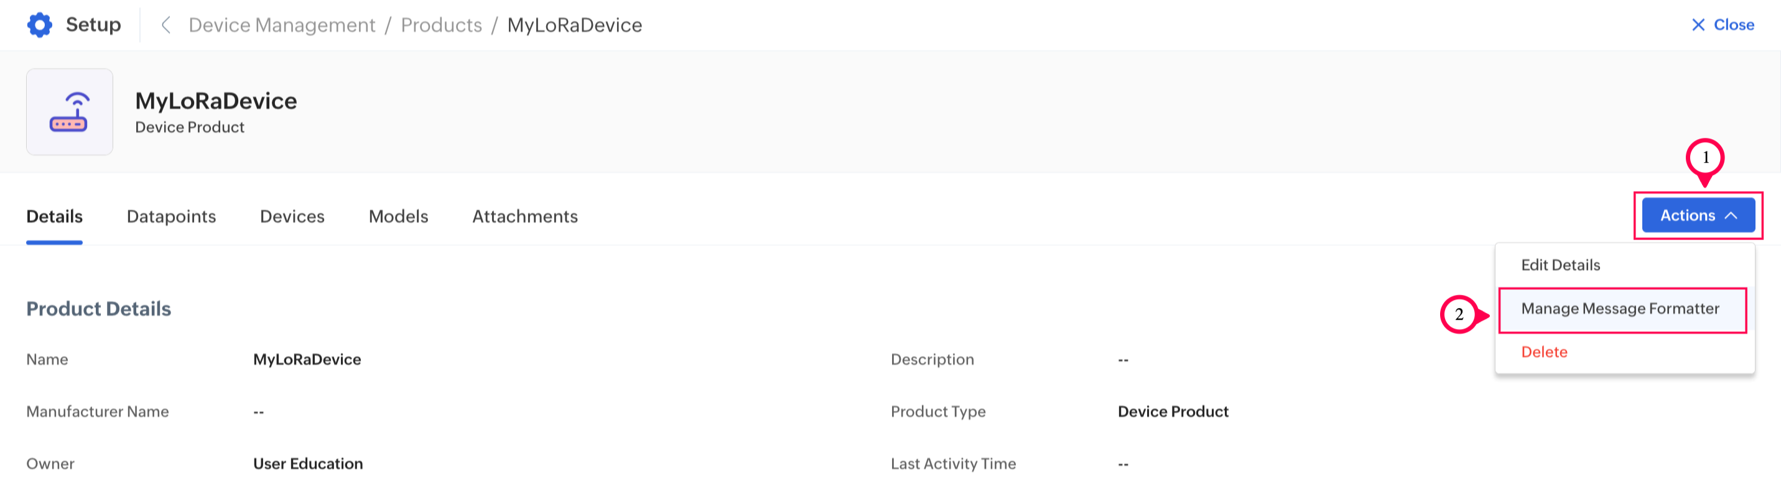Click the X icon beside Close
This screenshot has width=1781, height=485.
pos(1698,25)
